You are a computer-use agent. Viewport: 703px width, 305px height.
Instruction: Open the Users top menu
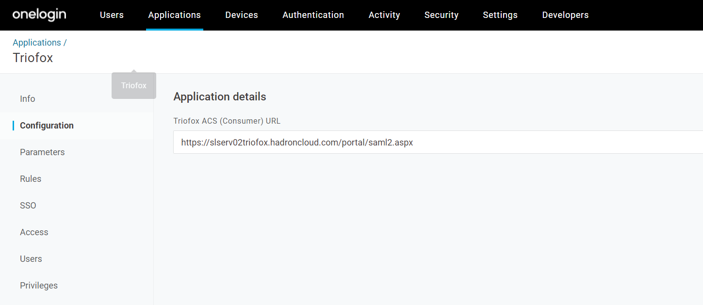pos(112,15)
